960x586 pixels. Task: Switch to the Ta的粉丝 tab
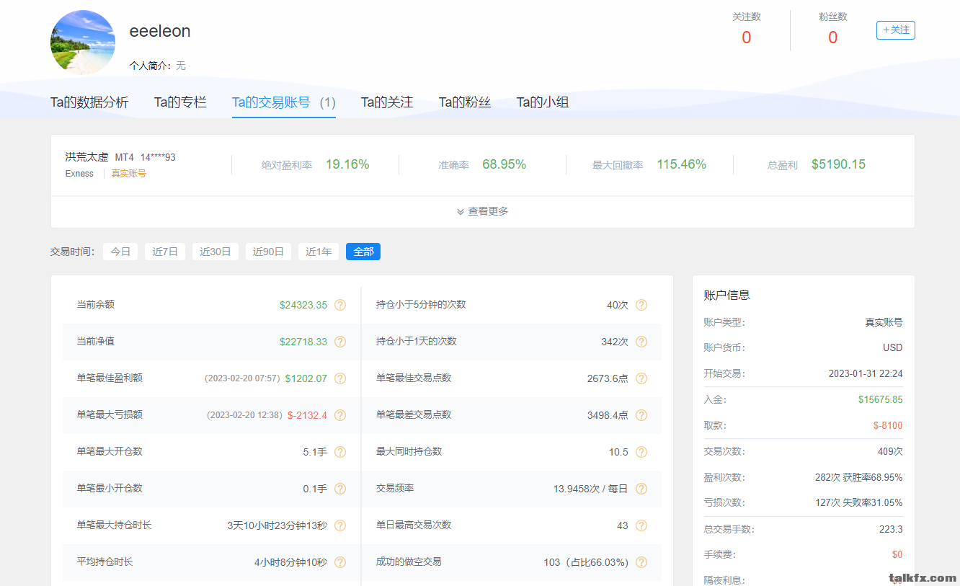(x=465, y=102)
